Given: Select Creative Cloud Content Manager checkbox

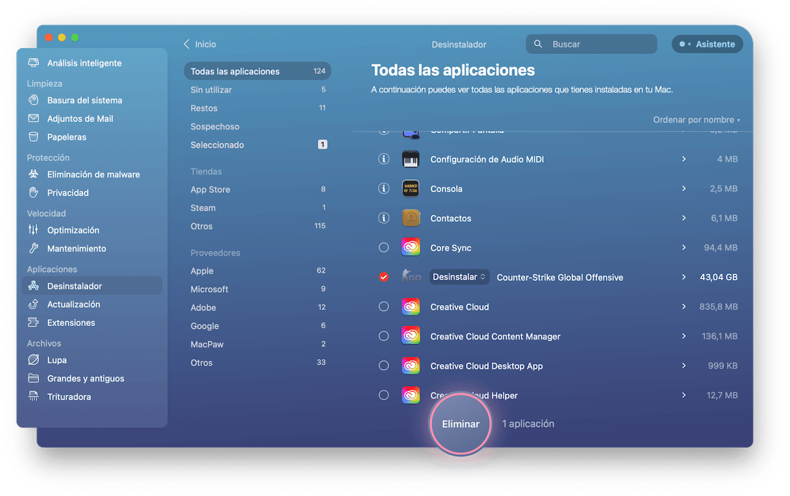Looking at the screenshot, I should [384, 336].
